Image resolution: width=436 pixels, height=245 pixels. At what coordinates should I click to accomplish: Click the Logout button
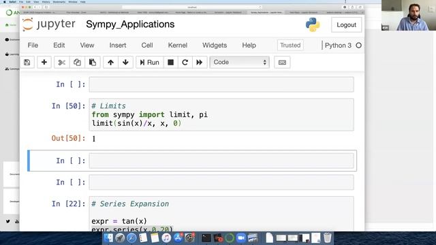(x=346, y=25)
